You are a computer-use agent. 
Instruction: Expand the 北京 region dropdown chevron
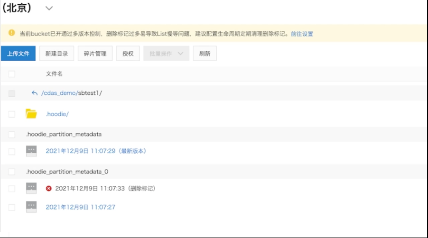[49, 9]
